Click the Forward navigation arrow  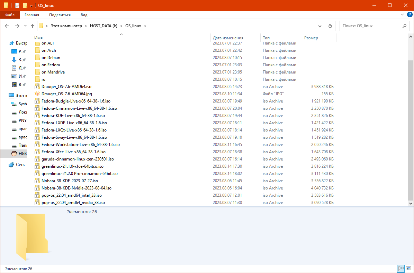click(17, 26)
